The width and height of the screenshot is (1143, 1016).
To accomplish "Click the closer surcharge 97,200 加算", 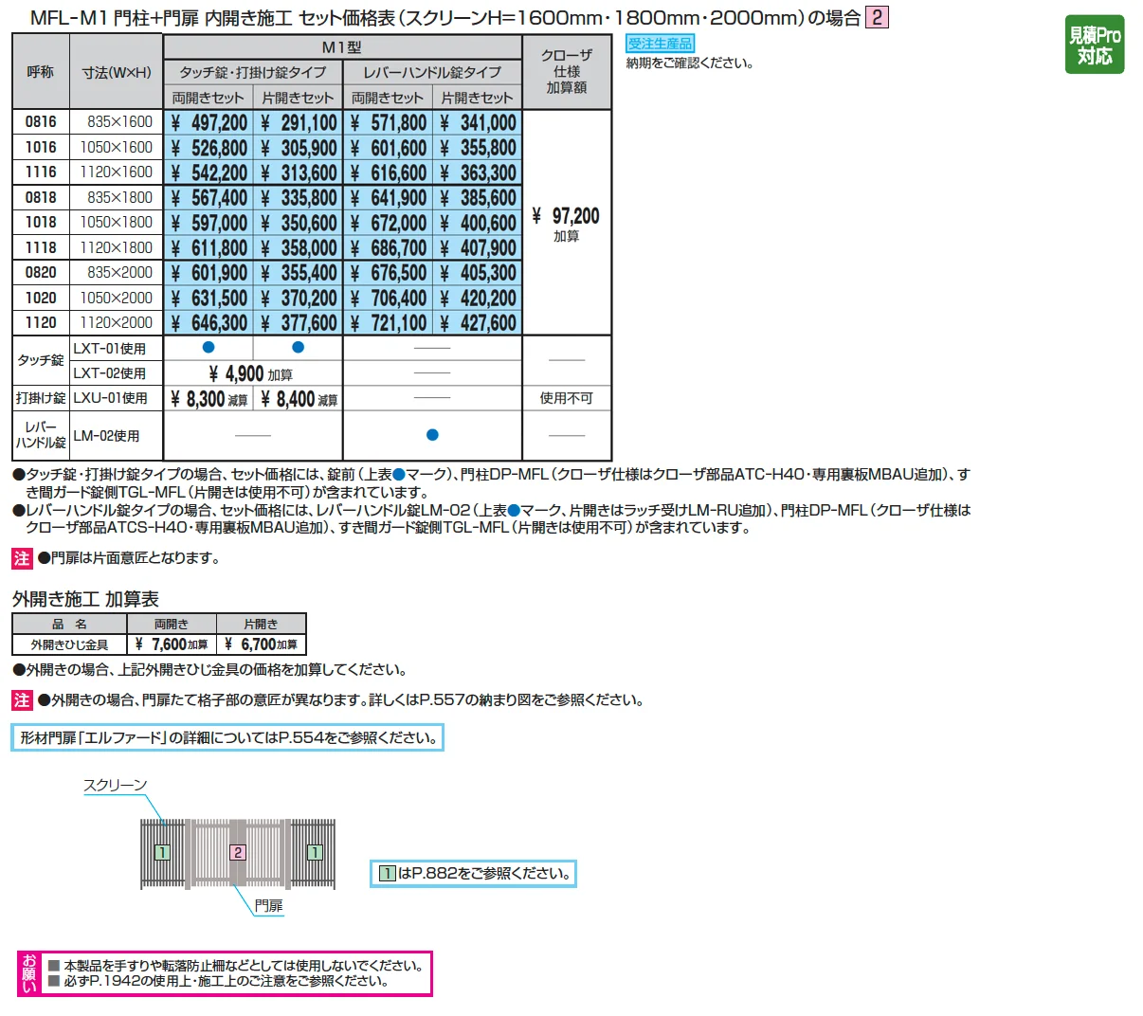I will pyautogui.click(x=567, y=223).
